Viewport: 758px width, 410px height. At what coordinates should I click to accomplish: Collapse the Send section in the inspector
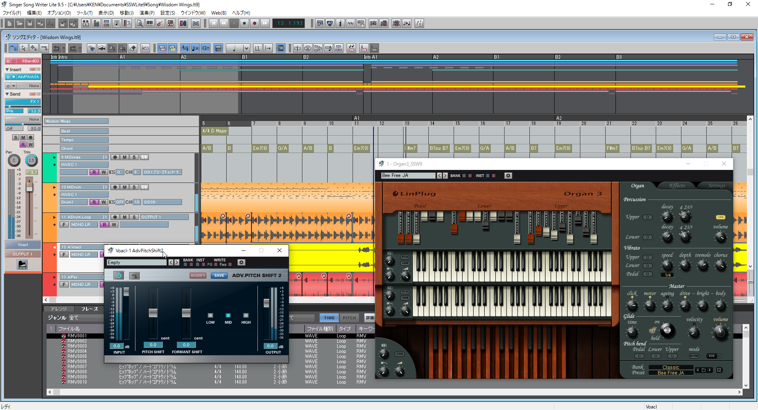[7, 94]
